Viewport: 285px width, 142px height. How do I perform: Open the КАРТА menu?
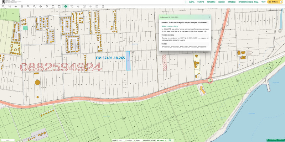point(192,2)
